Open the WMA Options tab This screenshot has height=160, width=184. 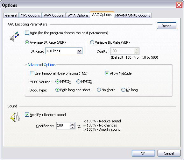click(78, 15)
